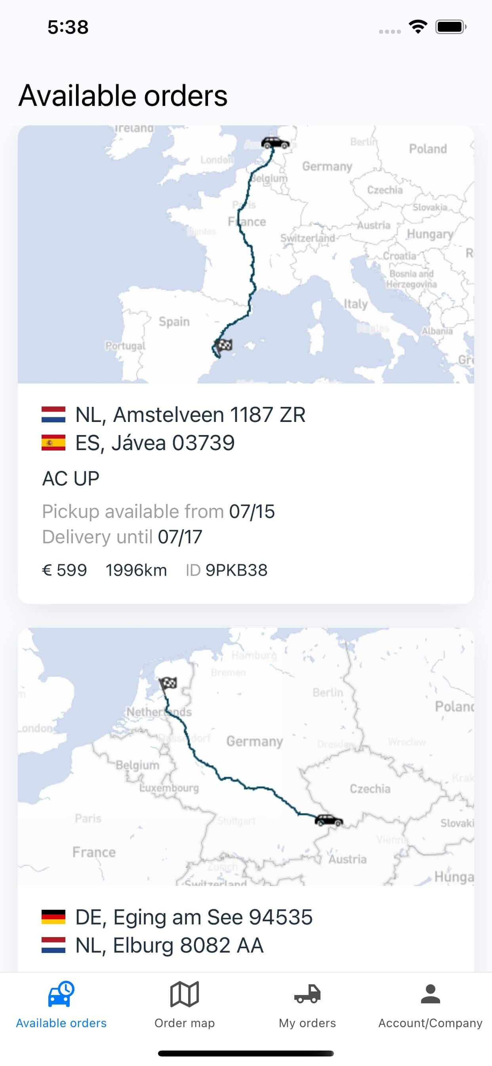
Task: Tap the € 599 order price
Action: click(x=65, y=570)
